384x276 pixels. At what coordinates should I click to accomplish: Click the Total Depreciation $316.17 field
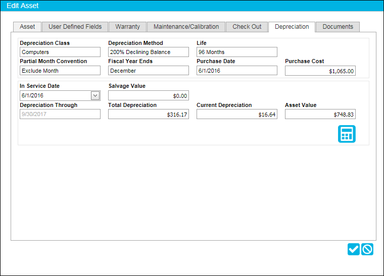(149, 114)
